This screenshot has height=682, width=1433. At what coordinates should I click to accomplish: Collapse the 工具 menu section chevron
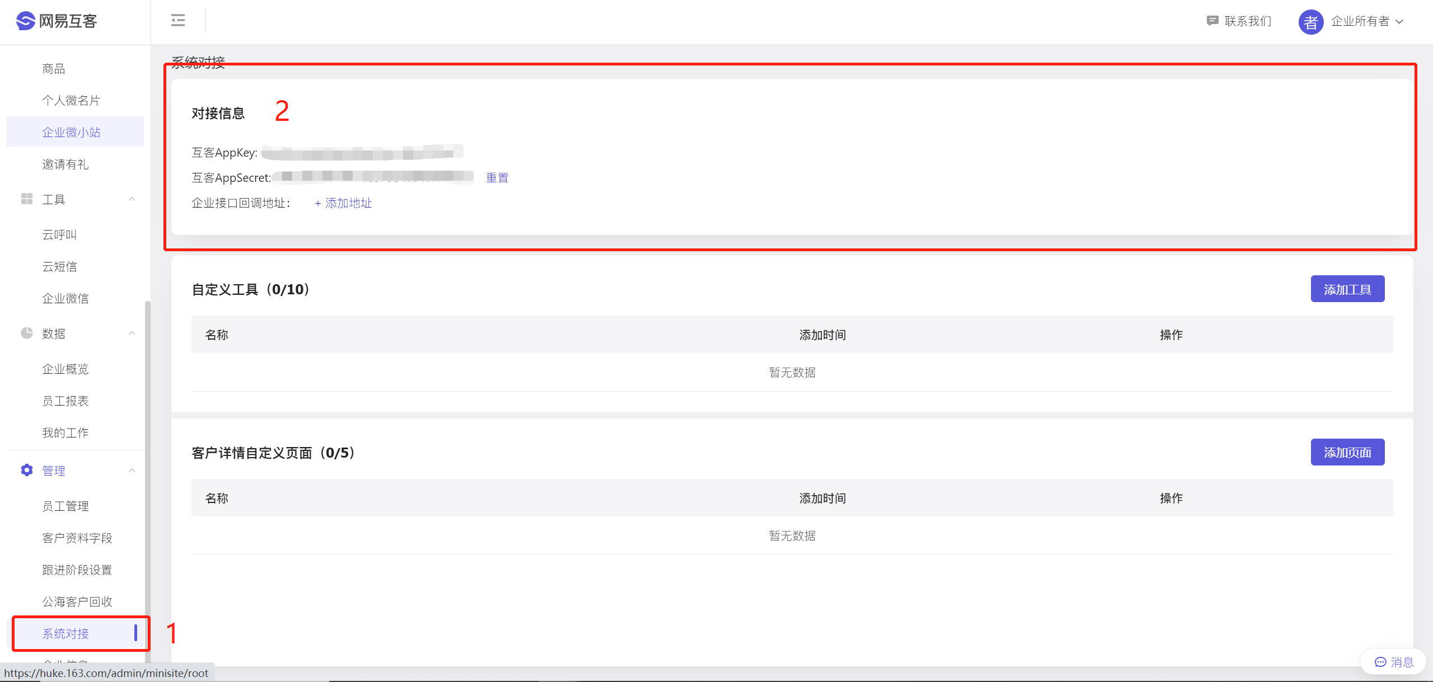(132, 199)
